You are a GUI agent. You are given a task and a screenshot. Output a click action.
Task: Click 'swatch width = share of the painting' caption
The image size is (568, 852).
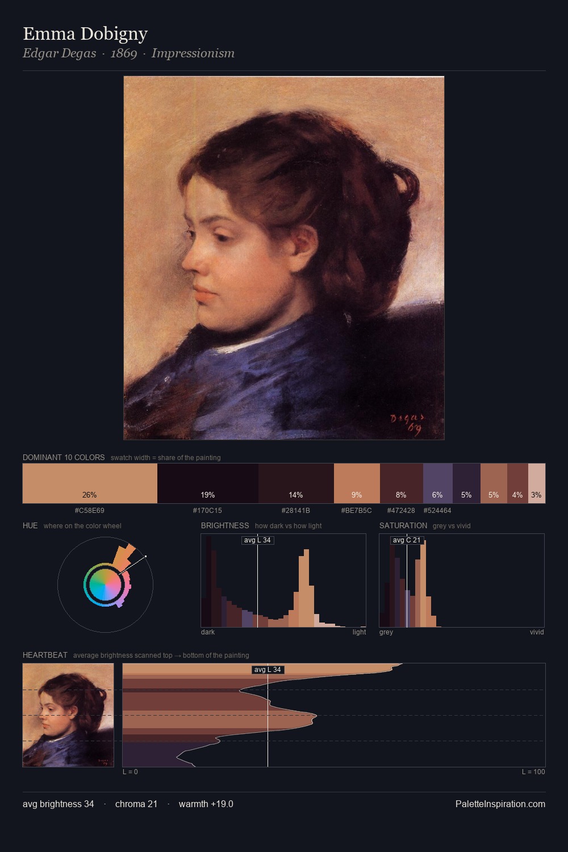[166, 458]
